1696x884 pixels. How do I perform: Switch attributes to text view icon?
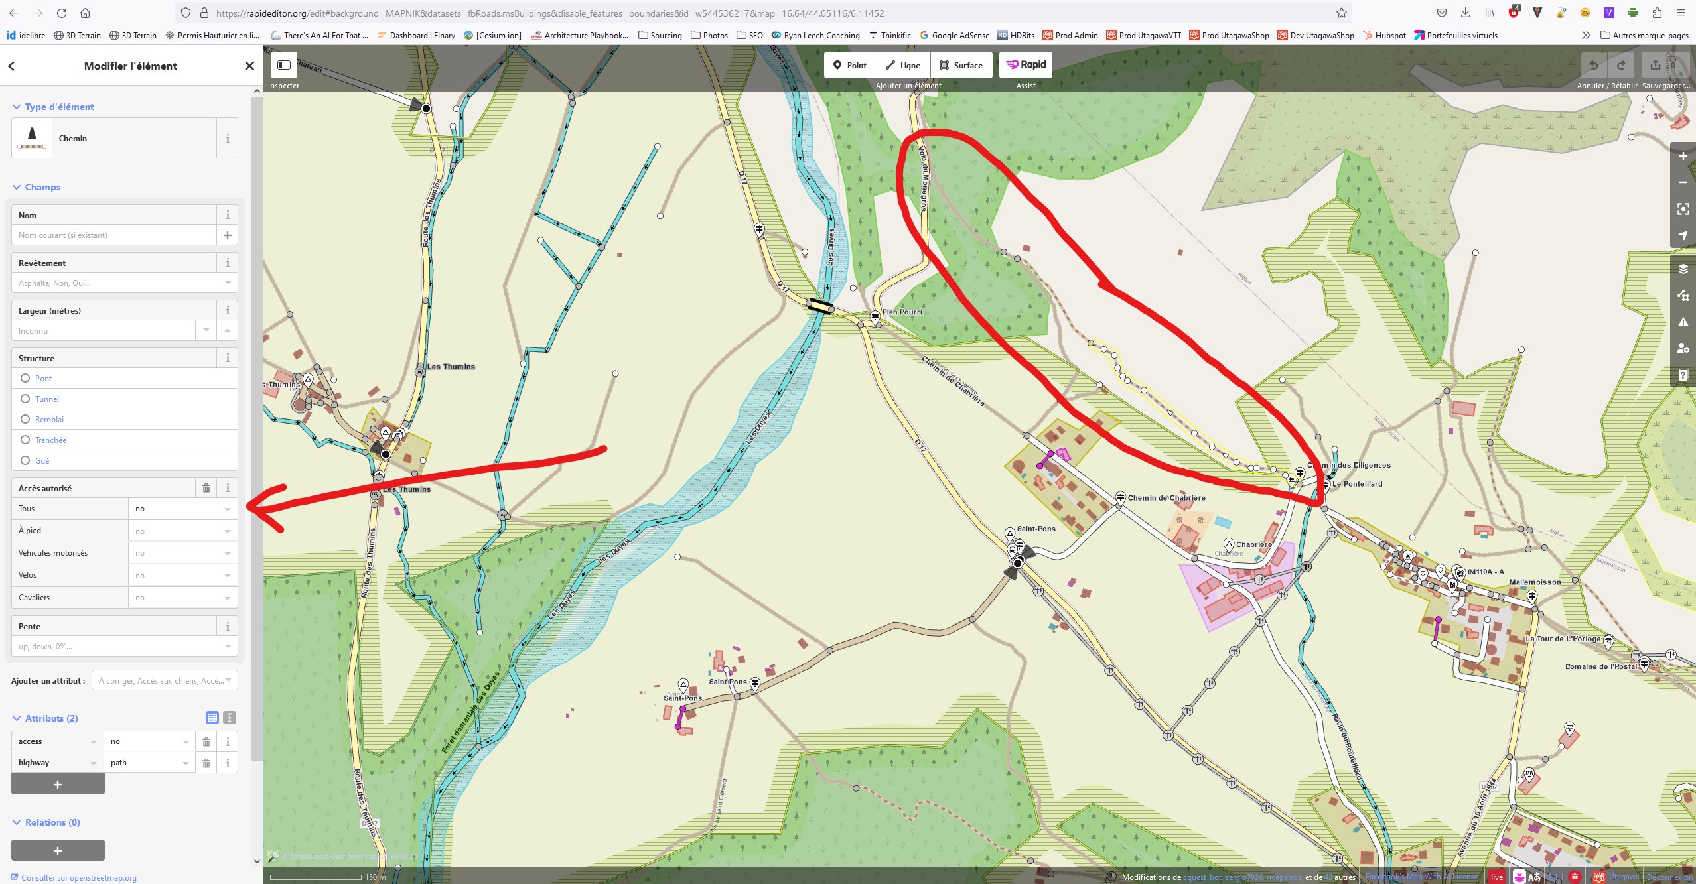coord(230,718)
